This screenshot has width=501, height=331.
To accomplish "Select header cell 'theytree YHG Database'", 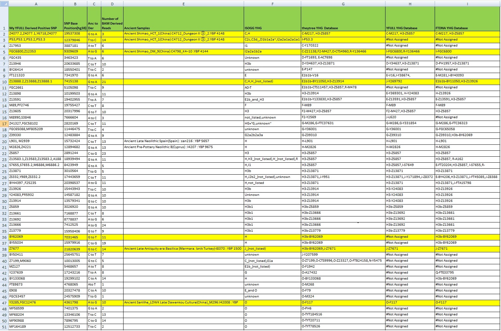I will coord(343,19).
